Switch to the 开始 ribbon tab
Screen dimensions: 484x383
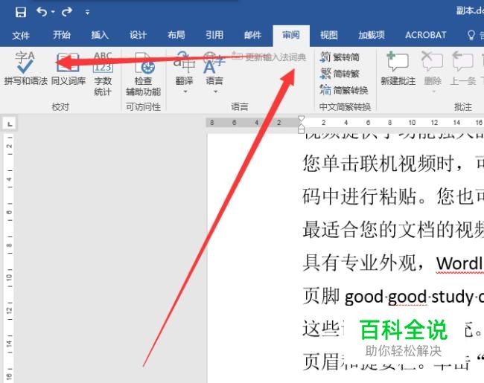[61, 35]
